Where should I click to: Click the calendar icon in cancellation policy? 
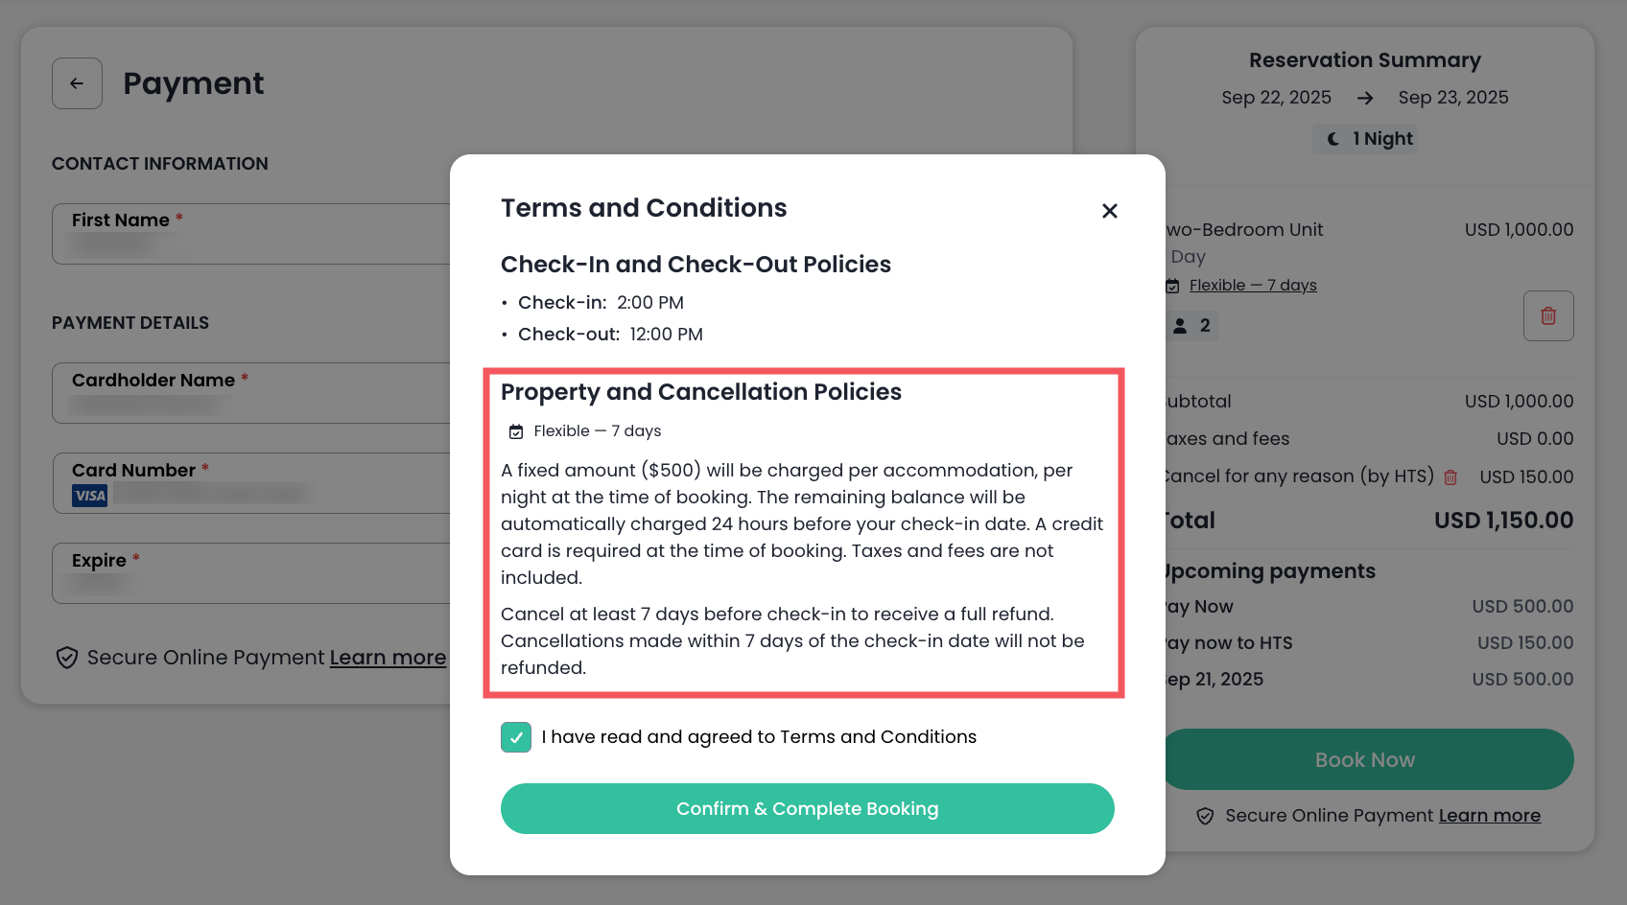(516, 431)
